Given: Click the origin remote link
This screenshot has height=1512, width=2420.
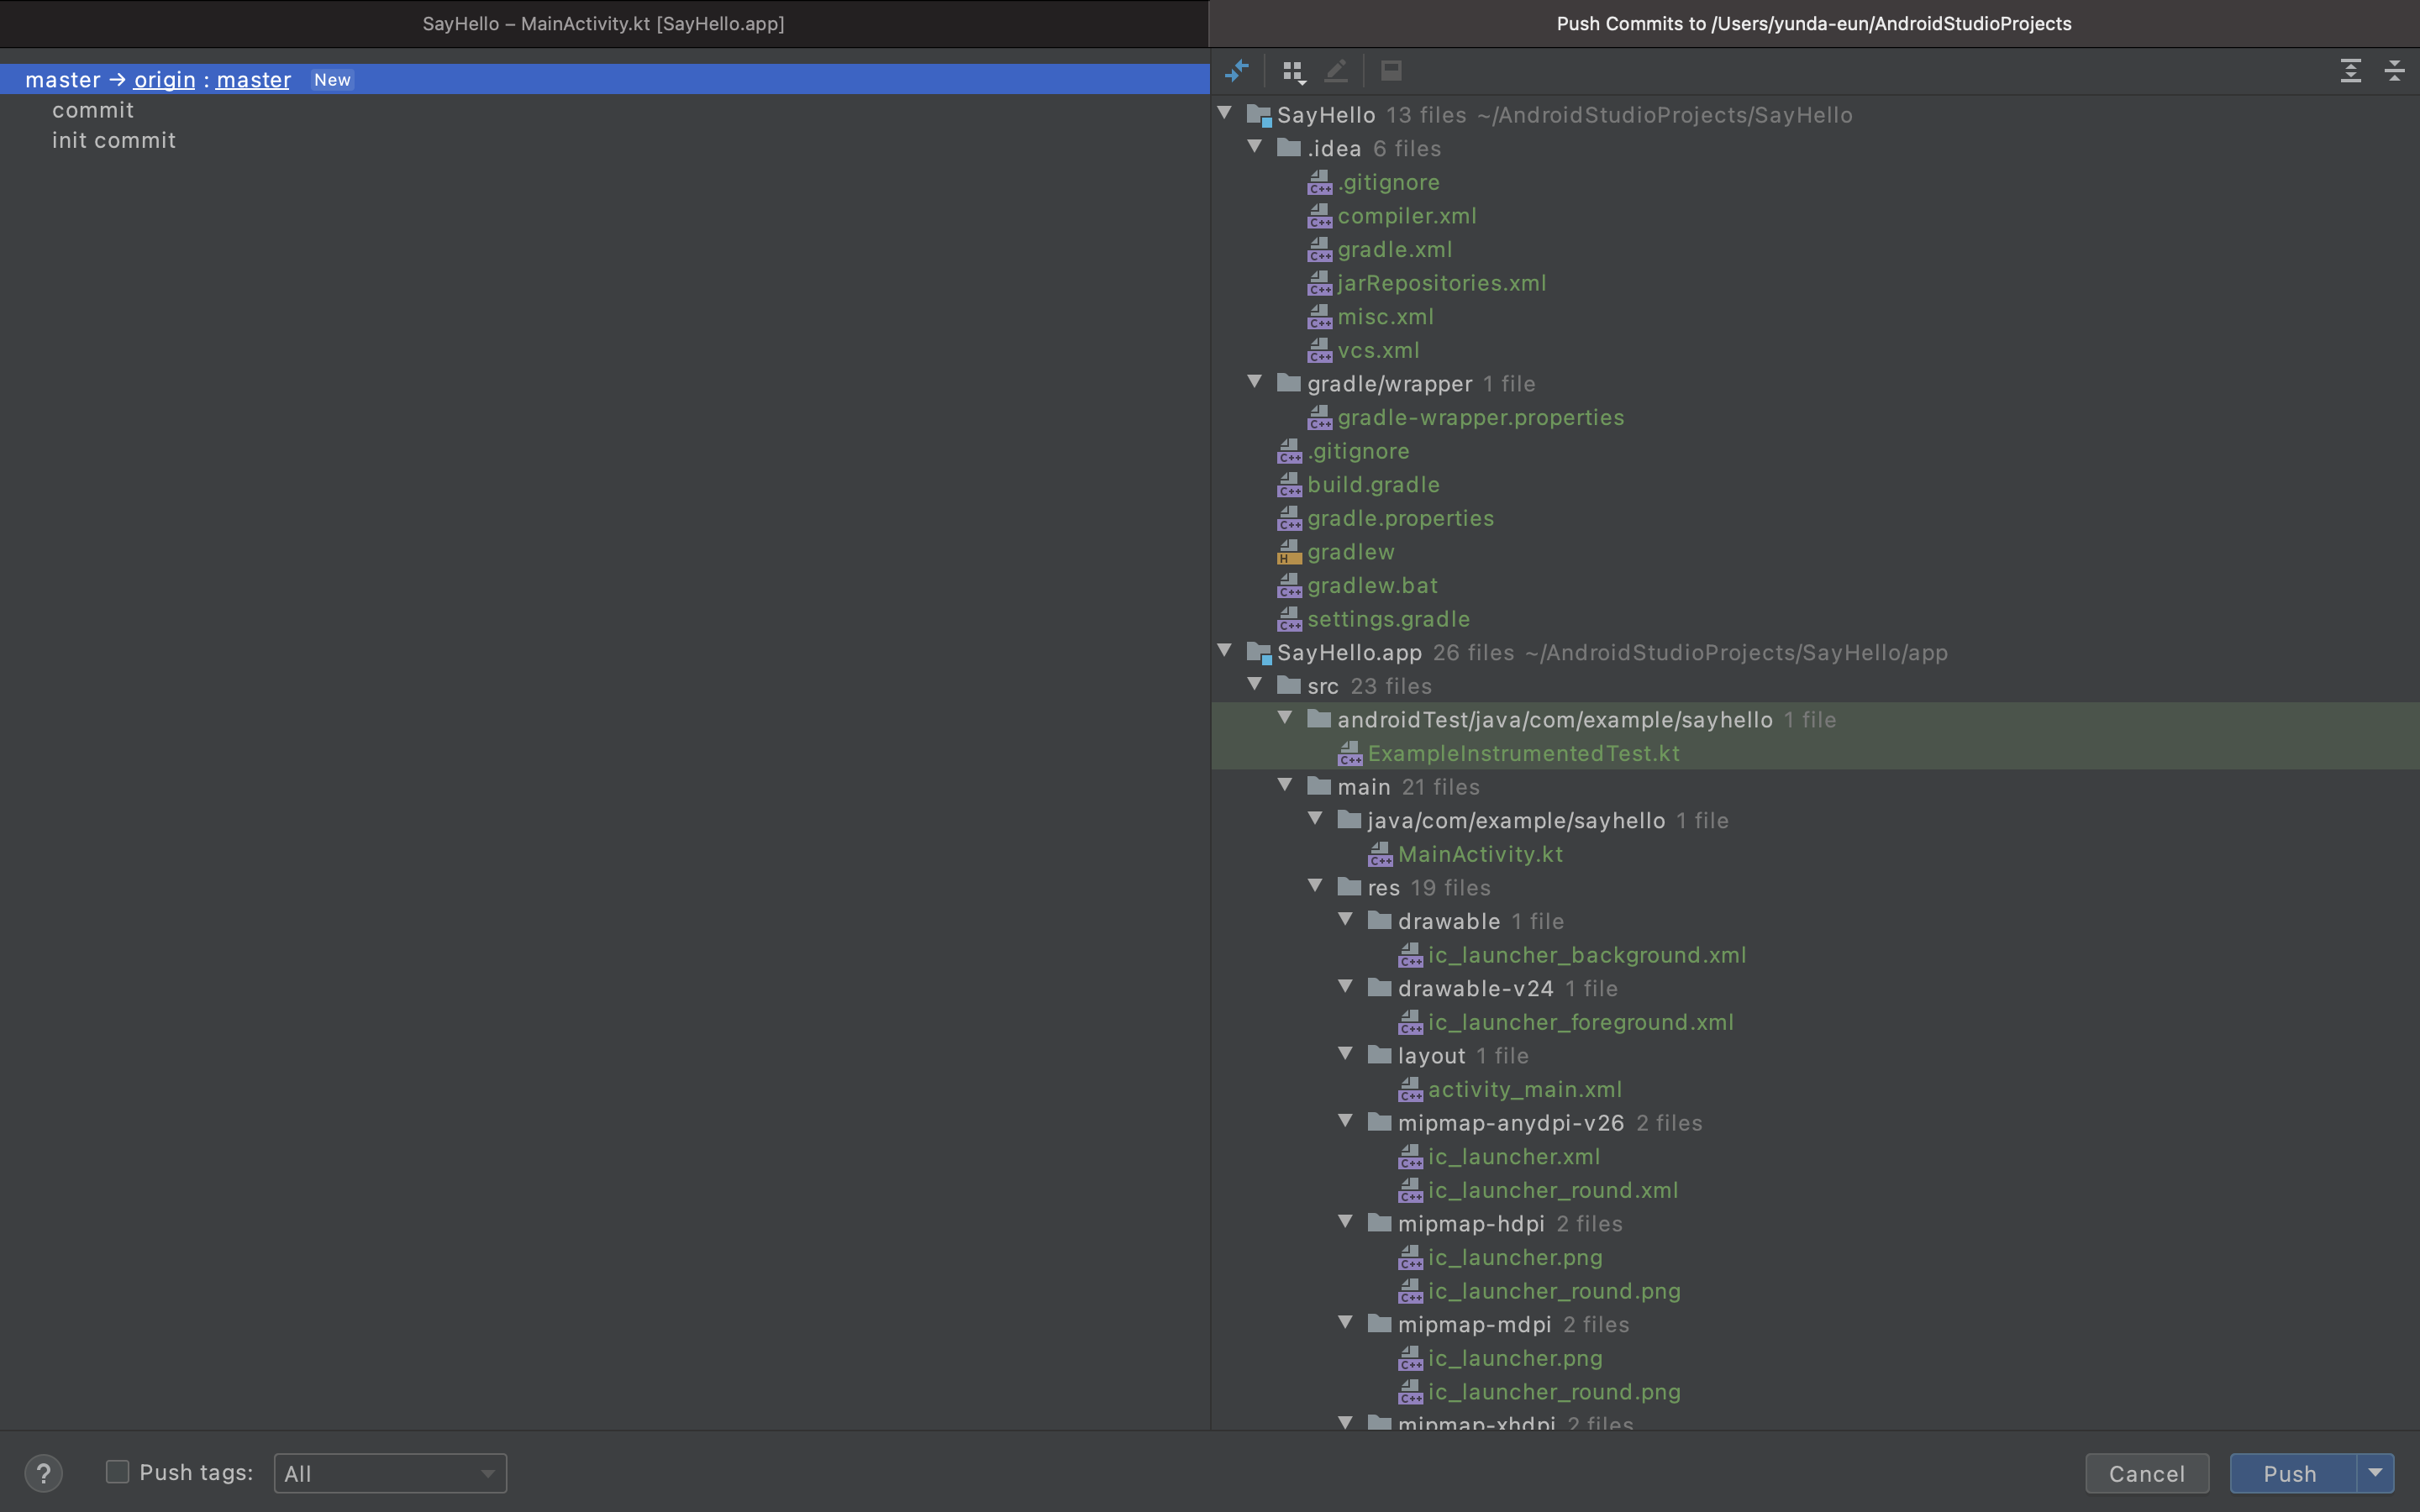Looking at the screenshot, I should click(x=165, y=80).
